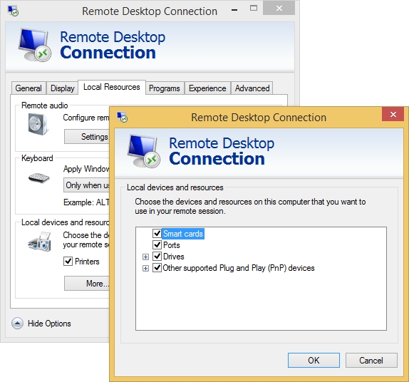Open the Apply Windows key combinations dropdown

(x=86, y=185)
